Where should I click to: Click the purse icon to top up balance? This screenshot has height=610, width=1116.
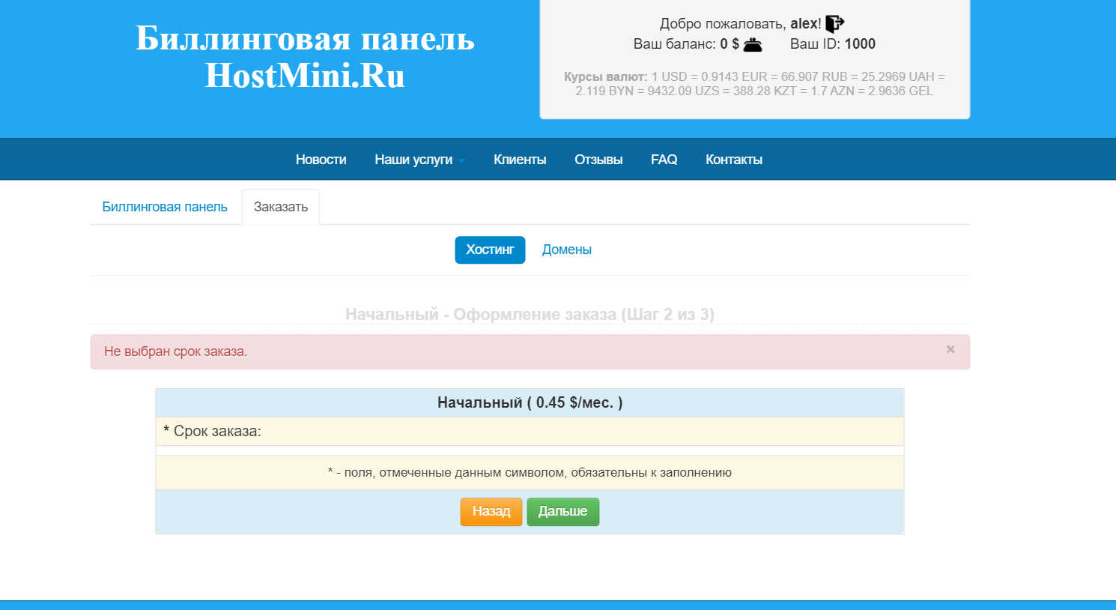(753, 44)
